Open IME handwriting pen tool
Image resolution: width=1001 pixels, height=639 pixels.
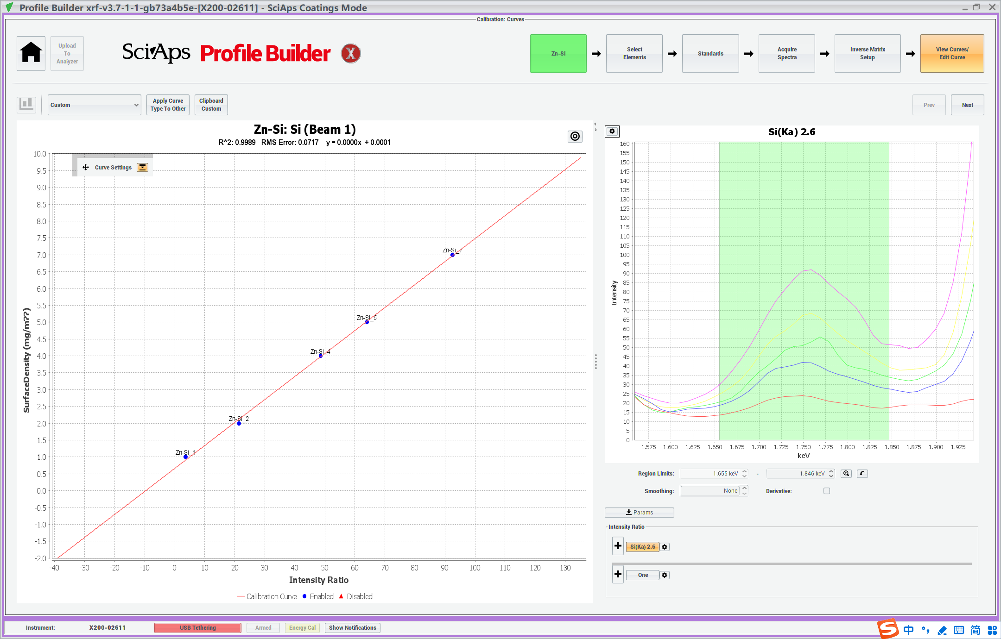click(x=942, y=630)
